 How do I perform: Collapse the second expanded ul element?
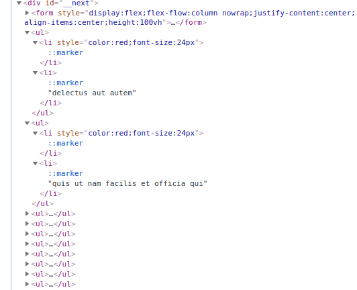pos(27,124)
